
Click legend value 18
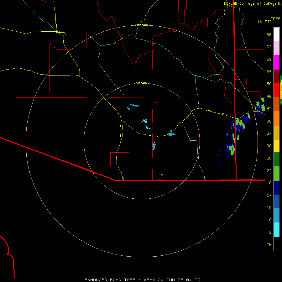pyautogui.click(x=269, y=183)
